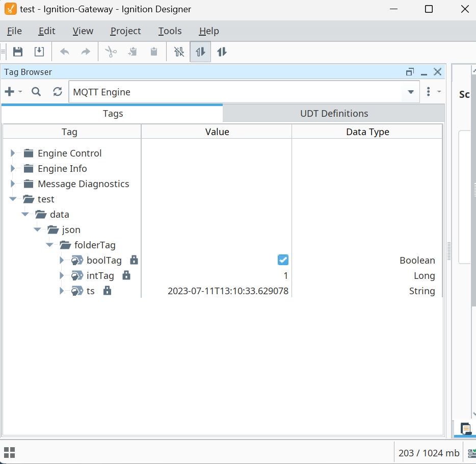The width and height of the screenshot is (476, 464).
Task: Undo with the left arrow icon
Action: pos(64,51)
